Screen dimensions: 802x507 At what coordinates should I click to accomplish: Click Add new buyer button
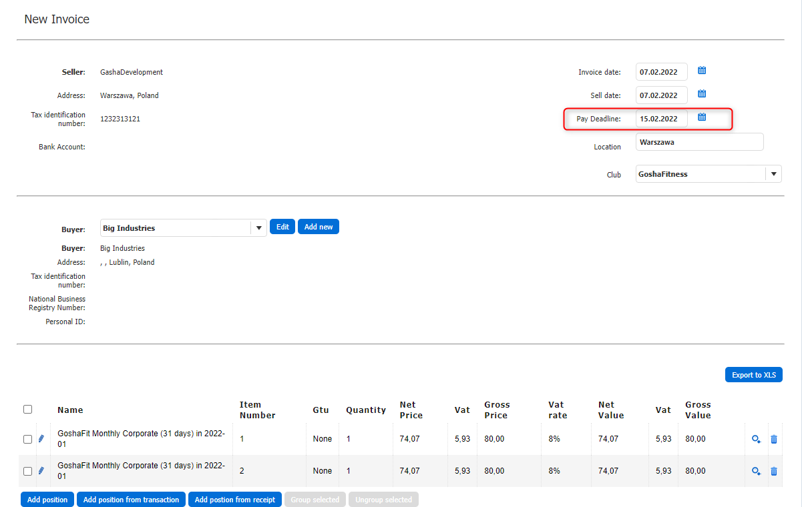tap(319, 227)
